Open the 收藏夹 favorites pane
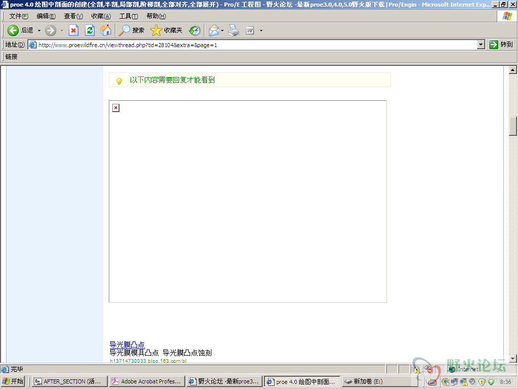This screenshot has width=518, height=389. [166, 30]
